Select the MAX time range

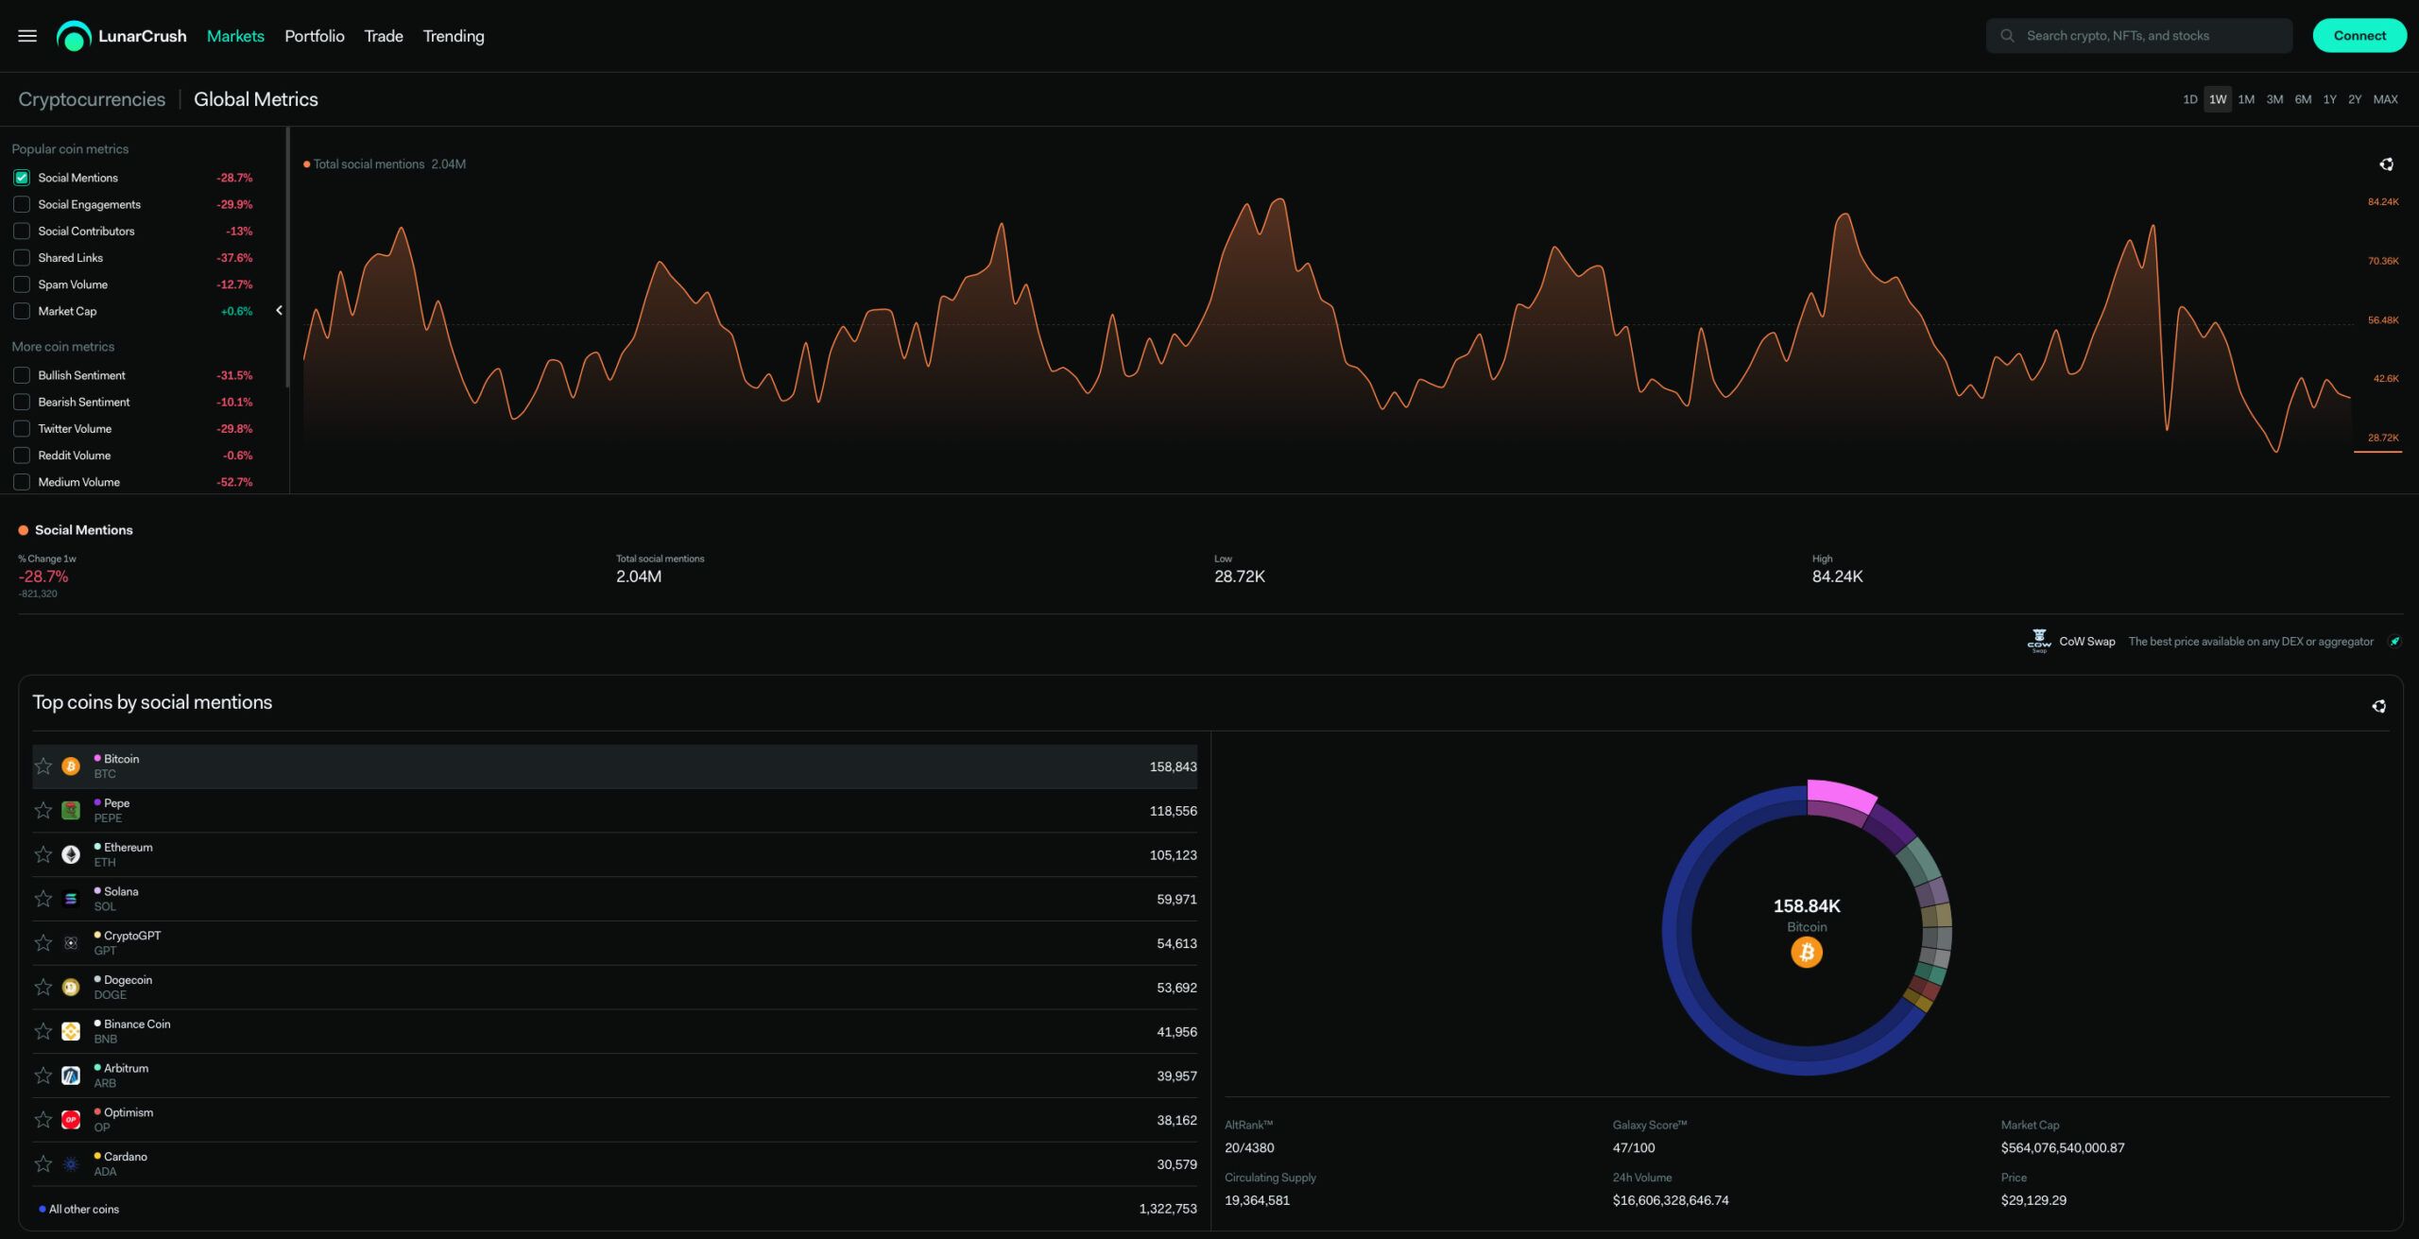tap(2385, 99)
